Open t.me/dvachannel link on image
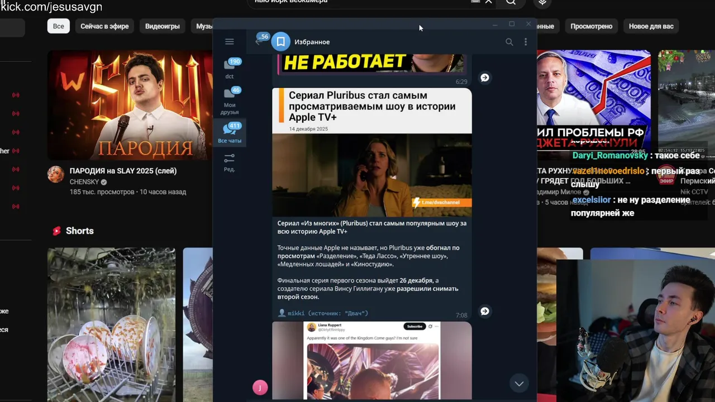 pyautogui.click(x=441, y=202)
